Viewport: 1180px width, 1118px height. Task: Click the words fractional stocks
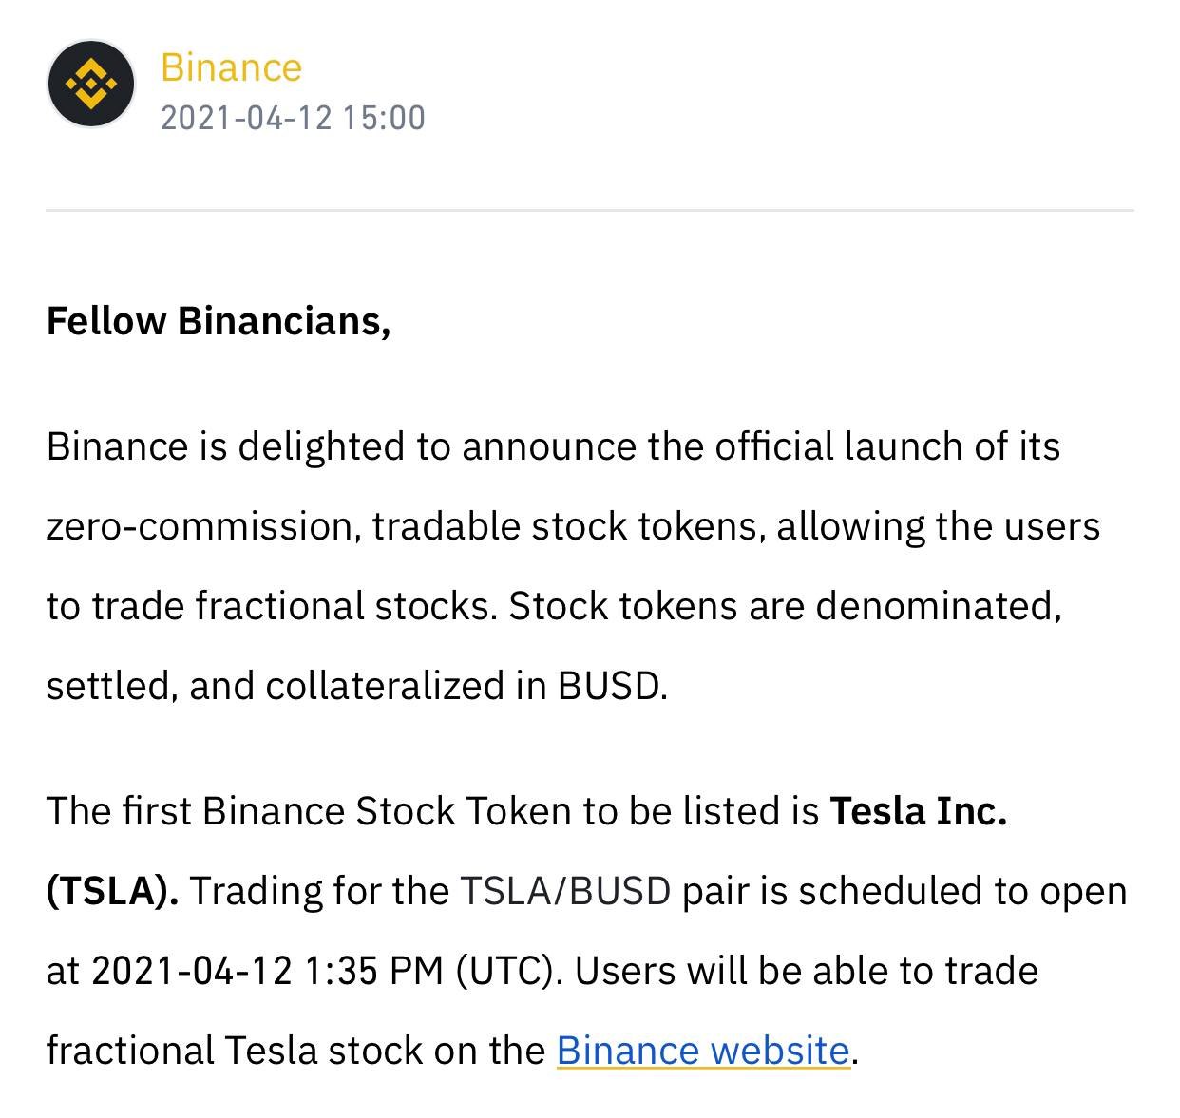click(346, 606)
